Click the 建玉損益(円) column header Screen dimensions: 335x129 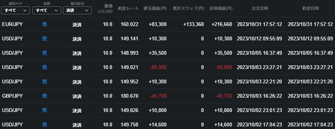[x=155, y=8]
